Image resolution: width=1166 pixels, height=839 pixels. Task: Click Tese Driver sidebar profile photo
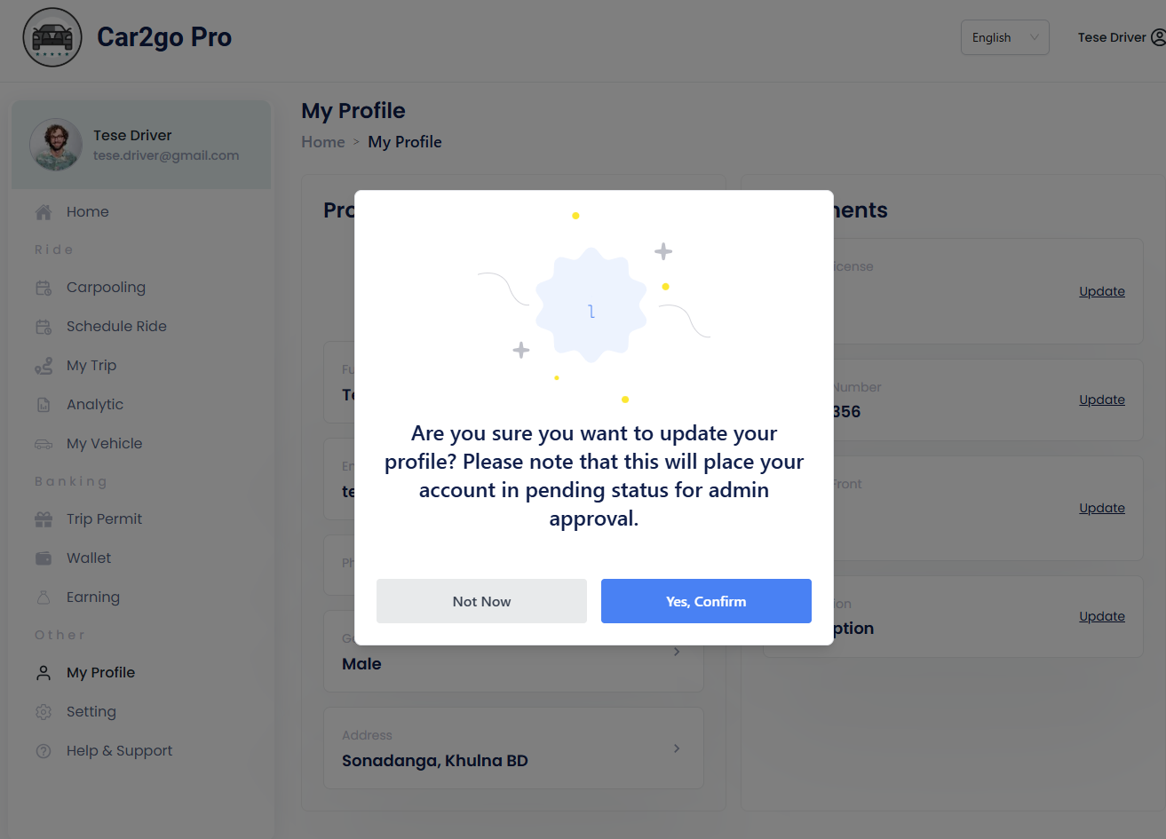(56, 145)
